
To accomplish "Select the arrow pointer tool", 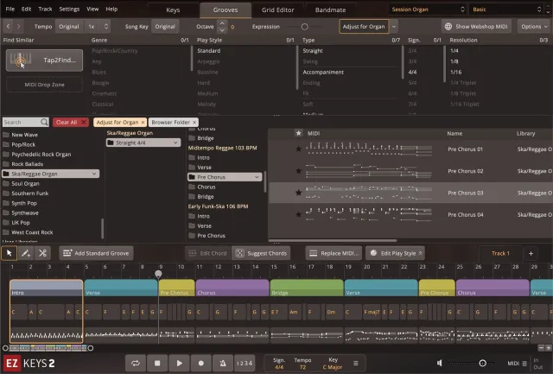I will [x=10, y=253].
